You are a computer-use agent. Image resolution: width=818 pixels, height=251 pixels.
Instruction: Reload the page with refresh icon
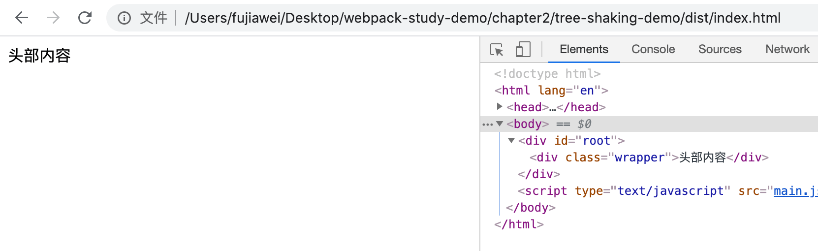coord(85,18)
